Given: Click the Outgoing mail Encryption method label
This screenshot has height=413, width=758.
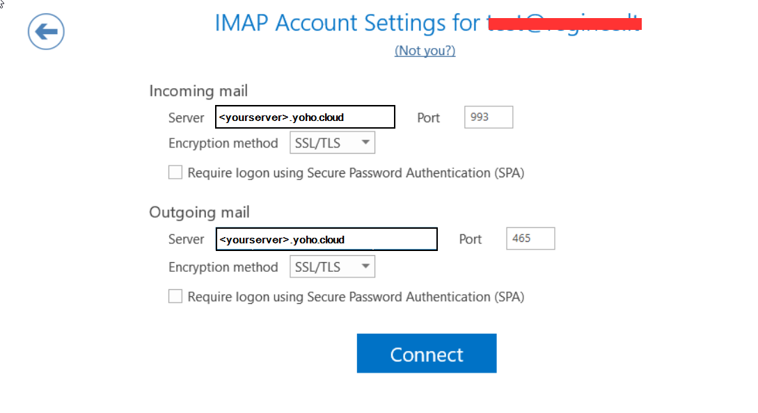Looking at the screenshot, I should pos(223,268).
